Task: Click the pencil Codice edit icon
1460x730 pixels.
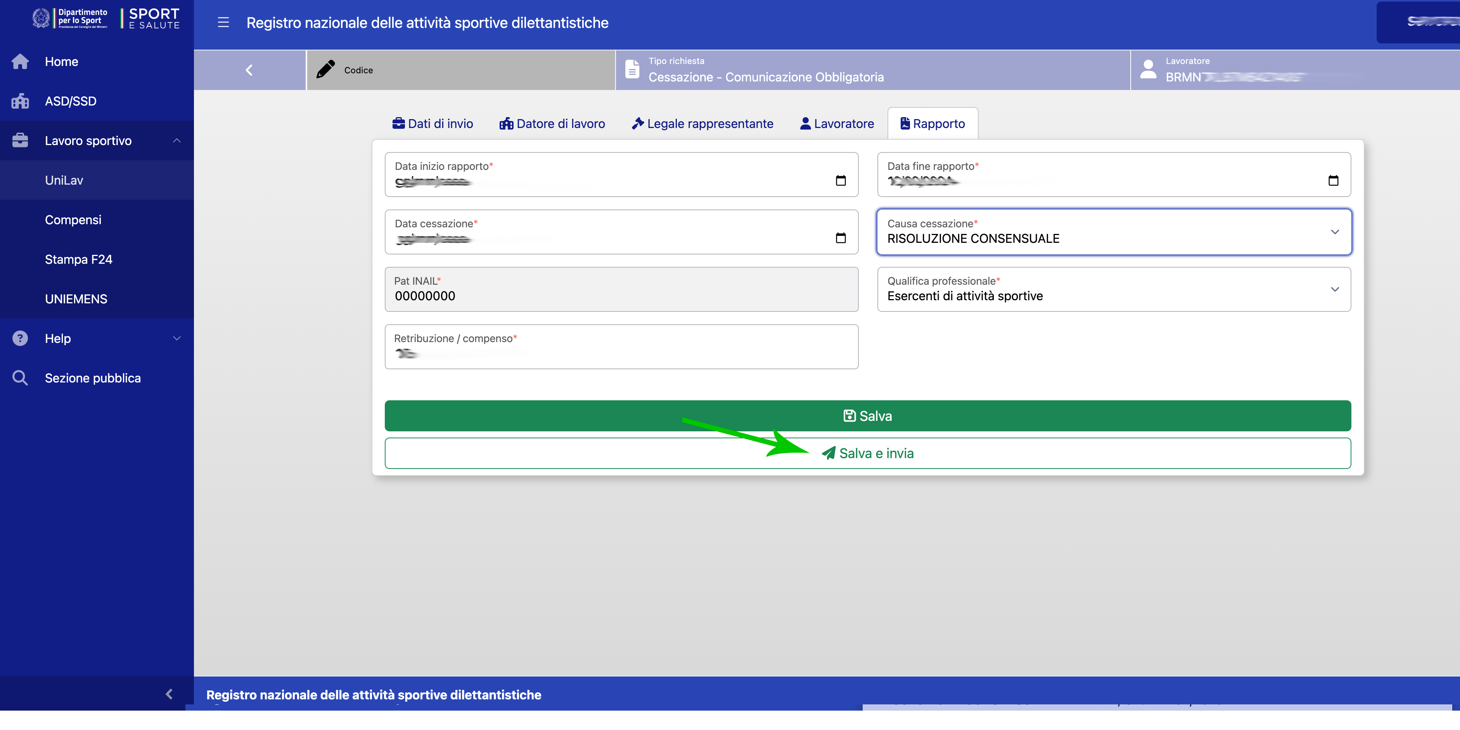Action: coord(325,69)
